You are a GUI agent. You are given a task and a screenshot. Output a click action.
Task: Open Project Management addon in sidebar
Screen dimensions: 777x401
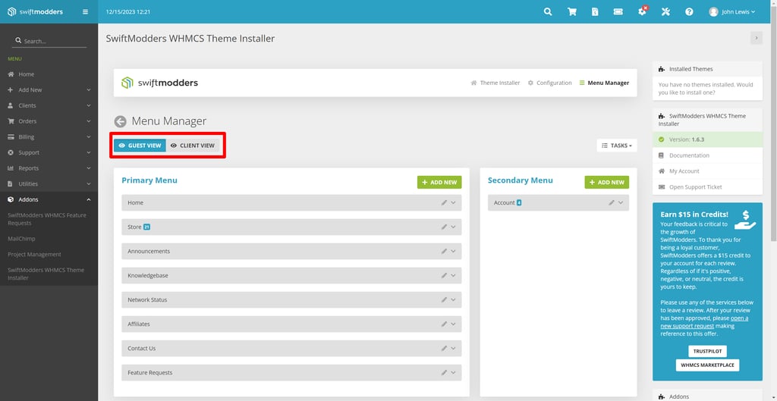pos(34,255)
